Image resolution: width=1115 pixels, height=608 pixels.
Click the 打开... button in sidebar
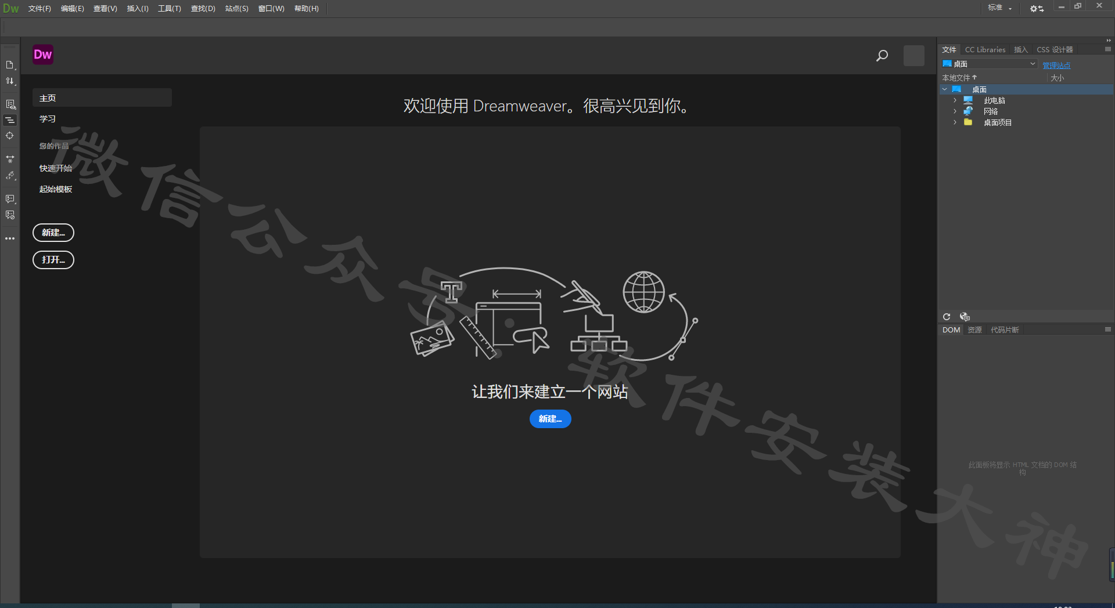coord(53,260)
